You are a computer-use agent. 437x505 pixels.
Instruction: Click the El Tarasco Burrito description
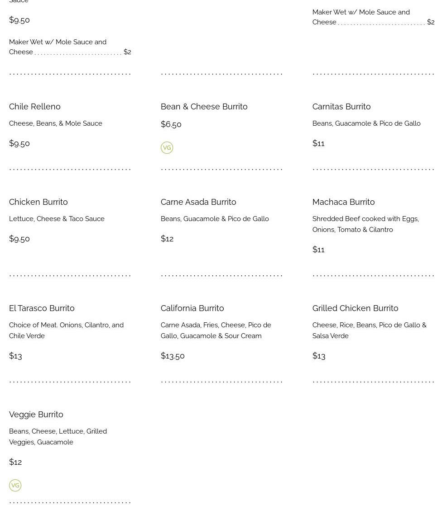66,330
